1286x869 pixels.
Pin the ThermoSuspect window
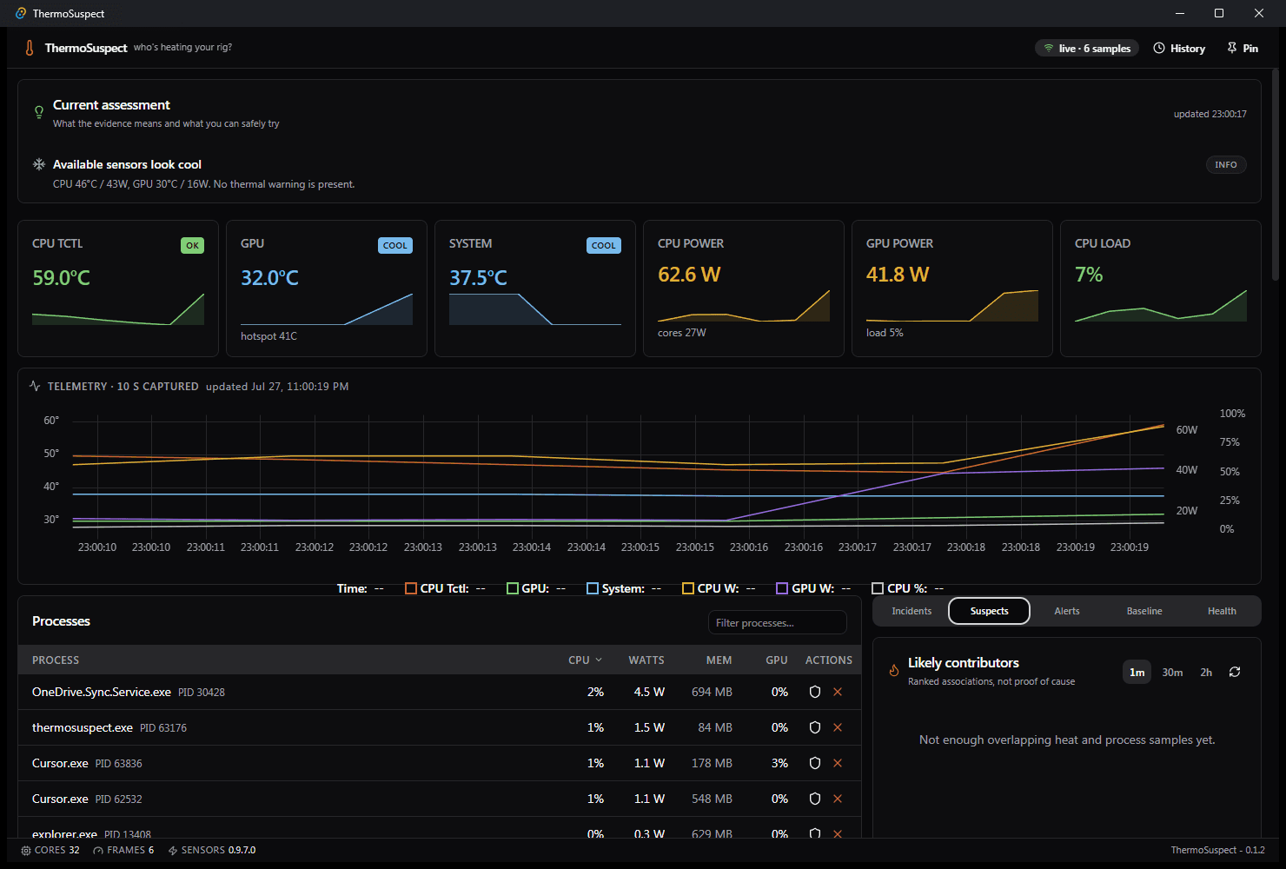click(x=1243, y=49)
